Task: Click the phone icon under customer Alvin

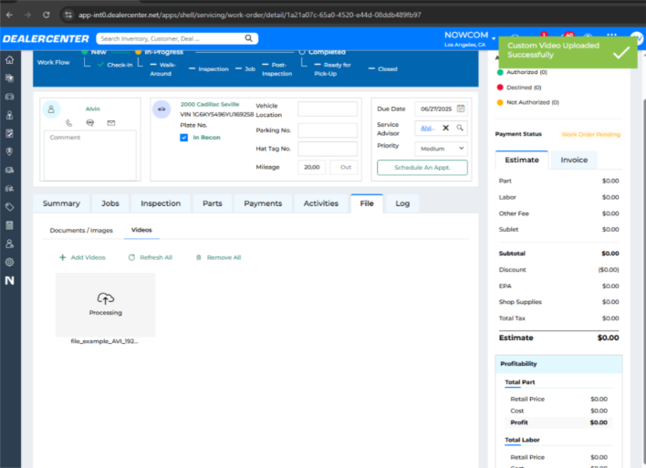Action: coord(68,123)
